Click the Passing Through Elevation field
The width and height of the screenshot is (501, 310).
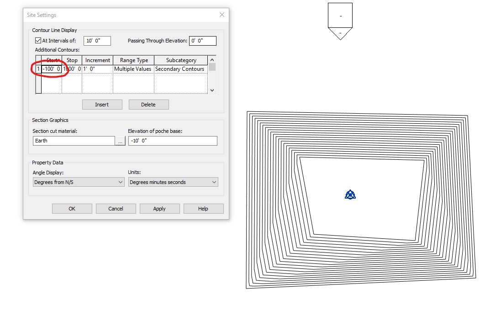point(202,40)
